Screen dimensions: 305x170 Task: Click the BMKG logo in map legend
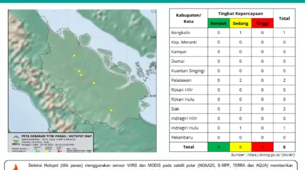tap(16, 140)
